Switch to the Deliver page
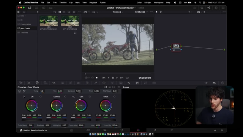Viewport: 243px width, 137px height. click(x=172, y=130)
